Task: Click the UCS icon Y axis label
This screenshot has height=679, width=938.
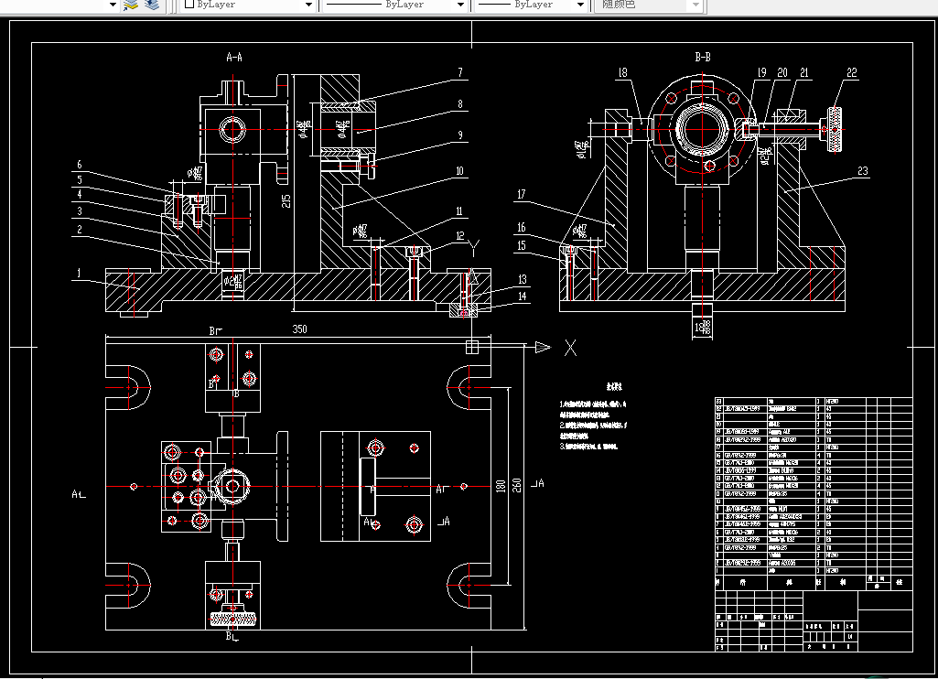Action: [x=474, y=246]
